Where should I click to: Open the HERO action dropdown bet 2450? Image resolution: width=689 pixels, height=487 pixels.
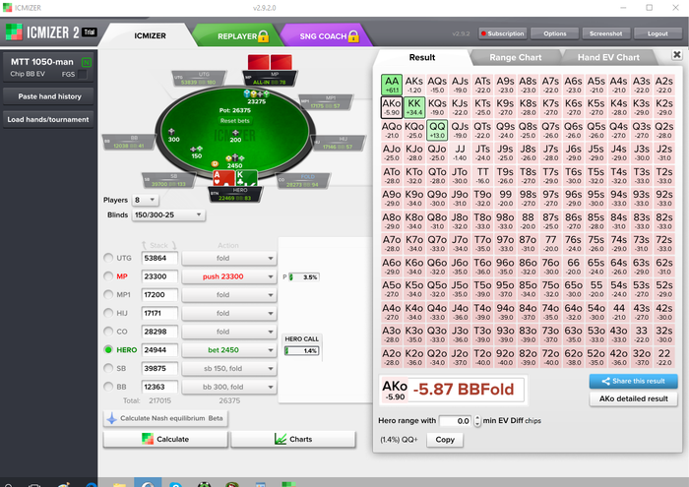(x=229, y=350)
